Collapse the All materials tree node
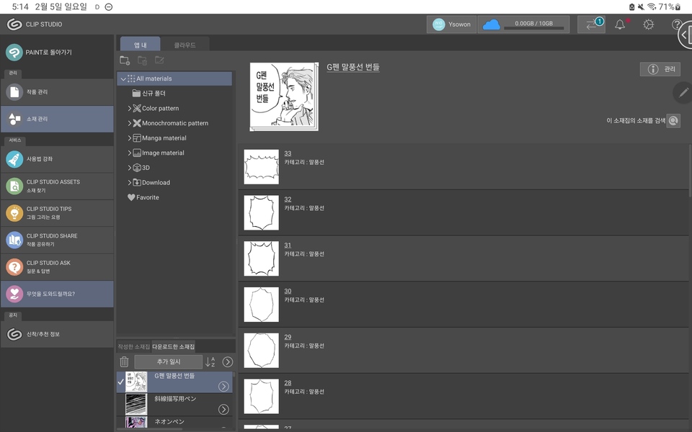Screen dimensions: 692x432 tap(123, 79)
